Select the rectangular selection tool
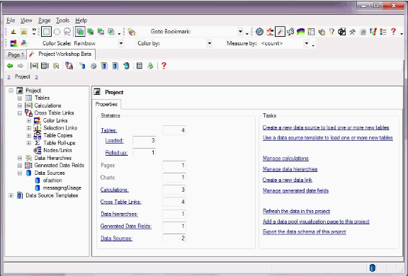The height and width of the screenshot is (276, 408). coord(46,32)
